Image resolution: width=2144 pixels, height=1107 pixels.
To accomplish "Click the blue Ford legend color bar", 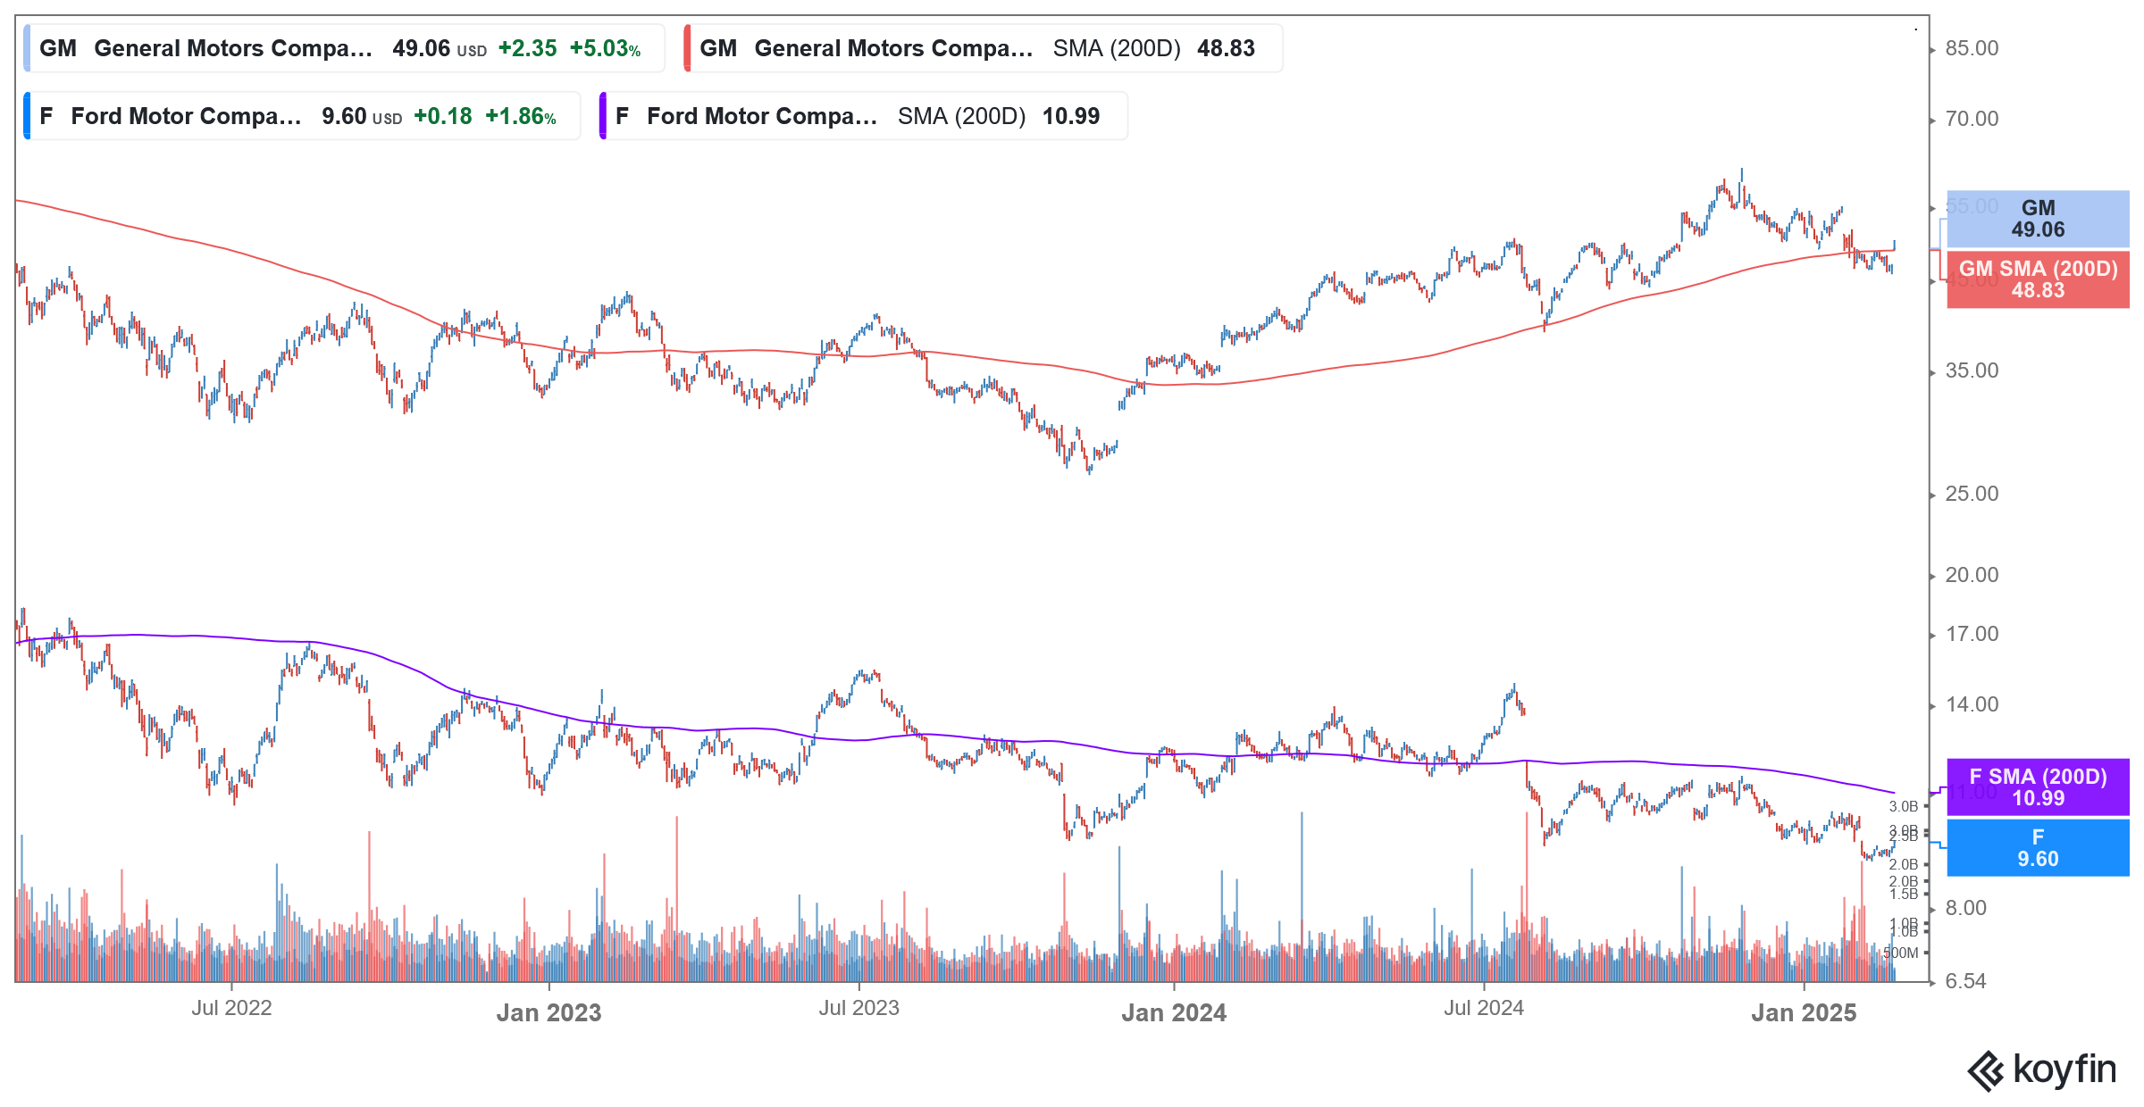I will click(27, 116).
